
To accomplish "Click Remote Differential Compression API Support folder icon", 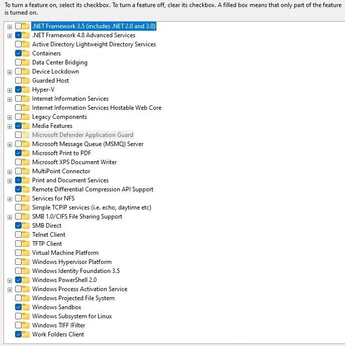I will pos(26,189).
